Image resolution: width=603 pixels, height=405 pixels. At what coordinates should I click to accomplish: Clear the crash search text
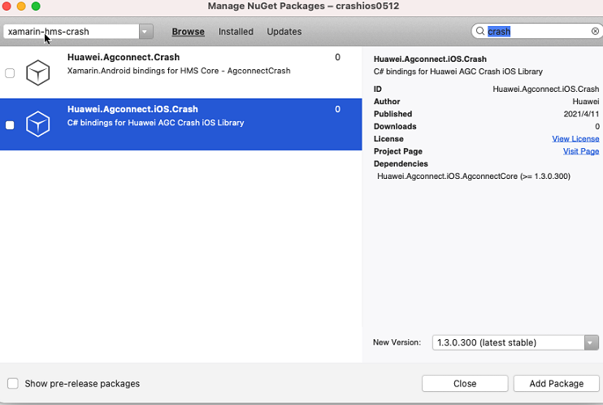click(595, 32)
